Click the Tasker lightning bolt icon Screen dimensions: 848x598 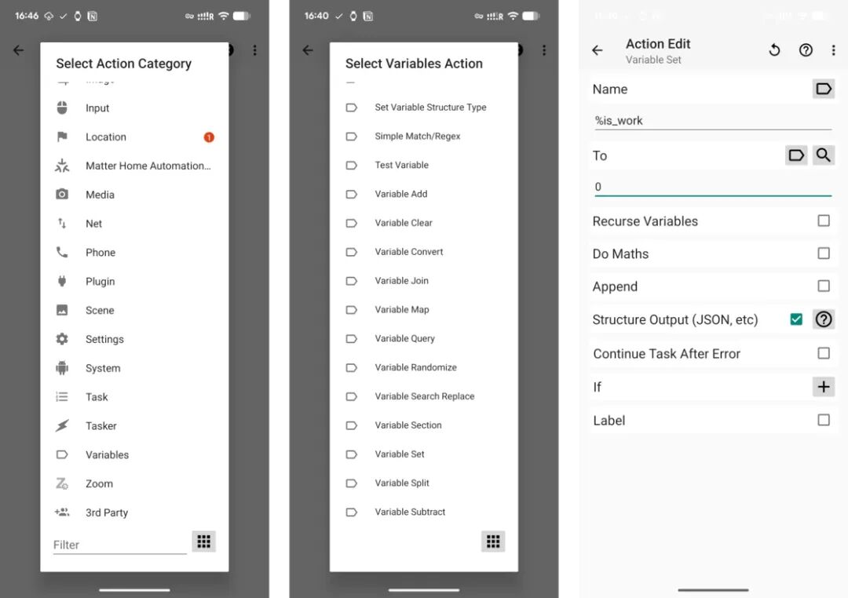tap(62, 425)
